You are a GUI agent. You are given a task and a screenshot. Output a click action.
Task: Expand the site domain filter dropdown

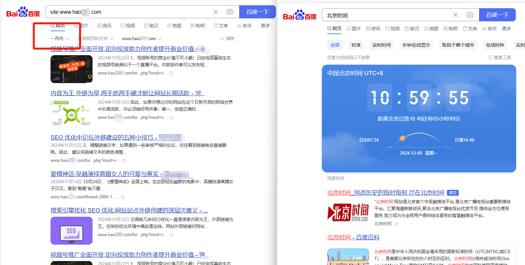(x=142, y=38)
